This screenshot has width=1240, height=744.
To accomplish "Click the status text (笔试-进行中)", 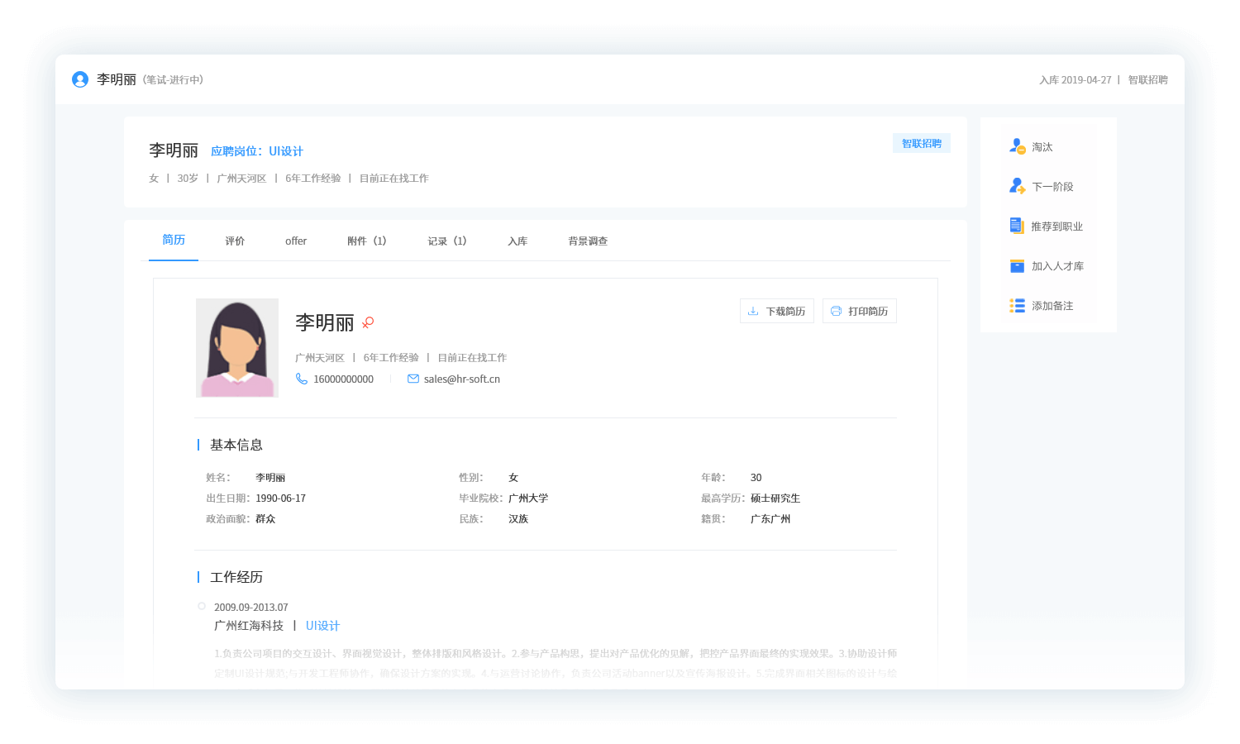I will click(173, 79).
